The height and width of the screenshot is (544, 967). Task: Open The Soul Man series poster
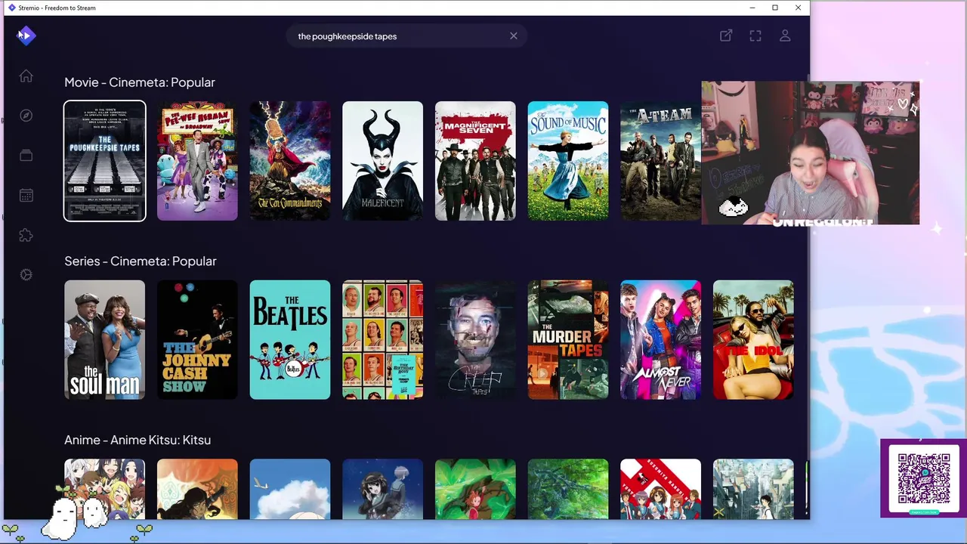pos(105,340)
